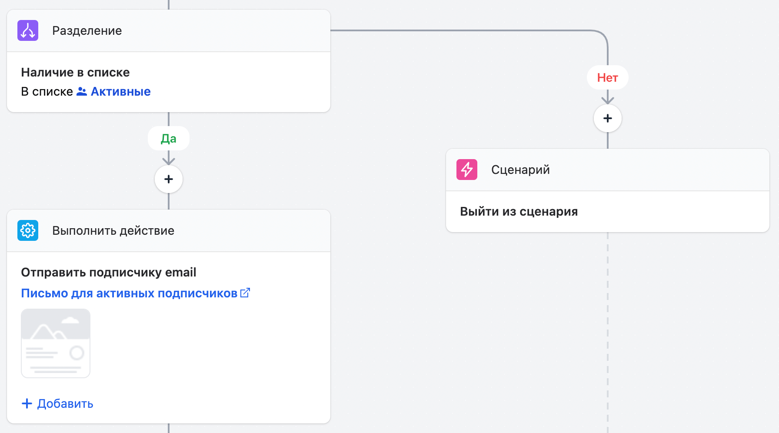Add a step under the Нет branch
This screenshot has height=433, width=779.
608,118
